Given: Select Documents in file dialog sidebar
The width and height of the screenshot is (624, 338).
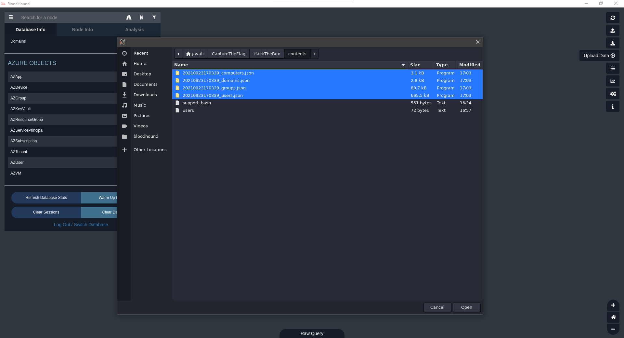Looking at the screenshot, I should click(145, 84).
